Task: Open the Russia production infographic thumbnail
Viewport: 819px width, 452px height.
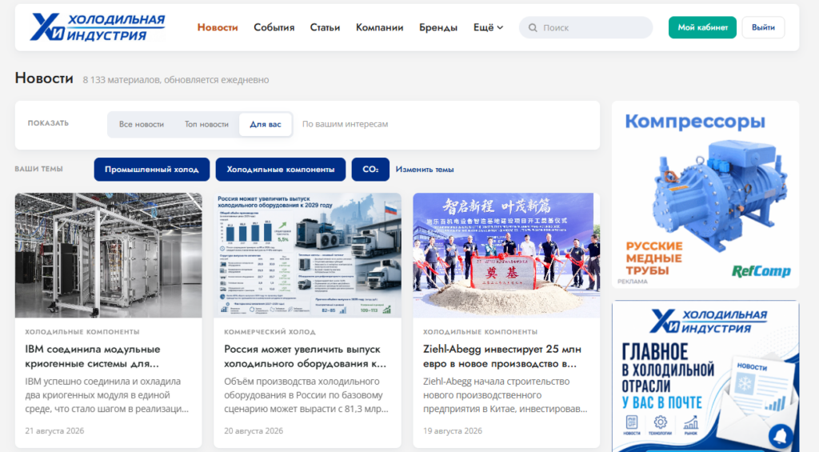Action: click(308, 255)
